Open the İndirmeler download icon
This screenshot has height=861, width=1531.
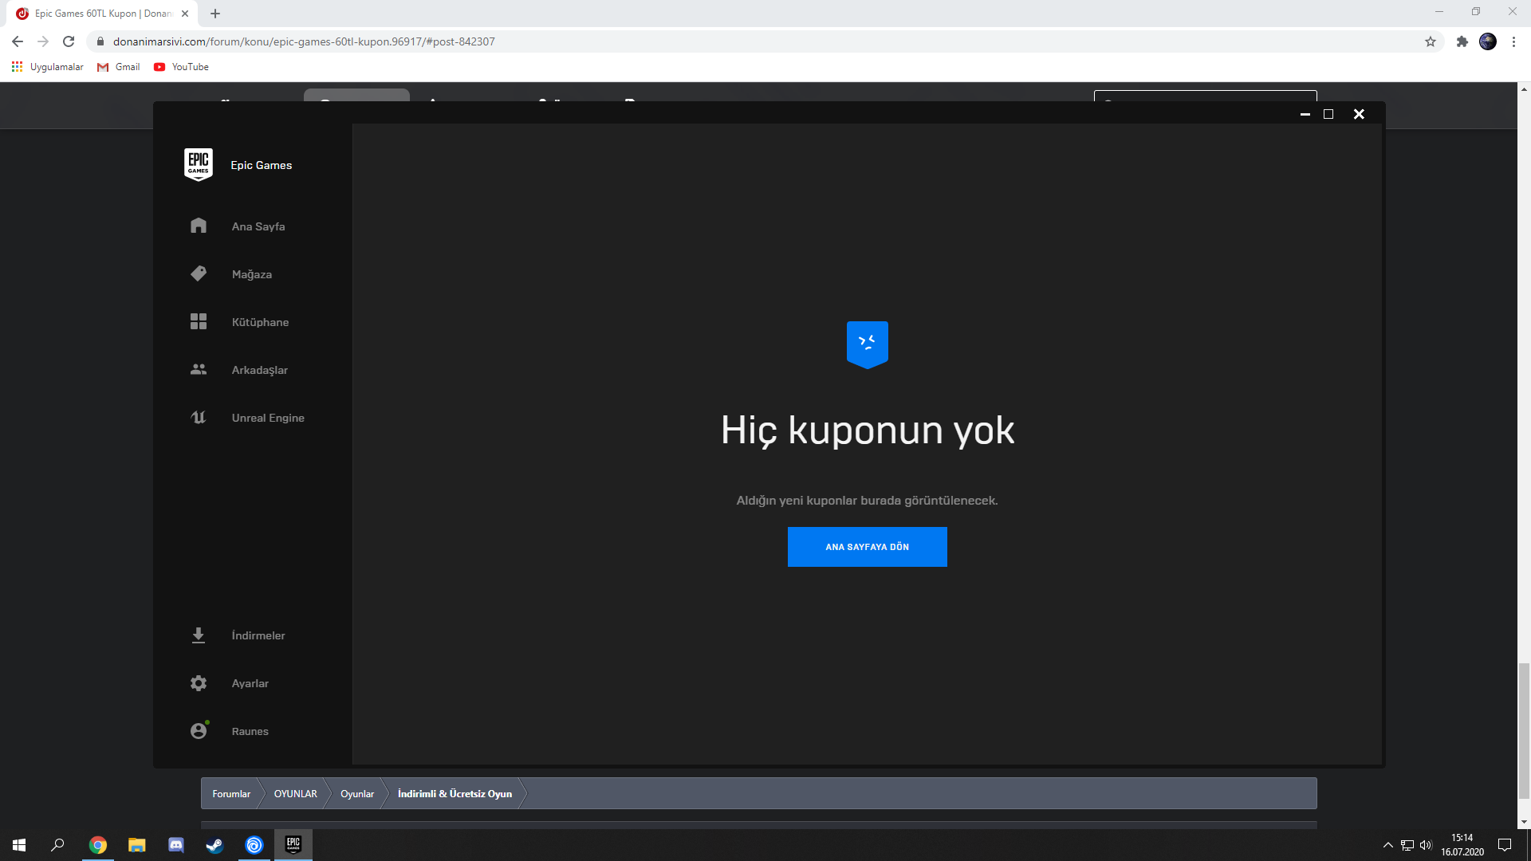click(199, 635)
